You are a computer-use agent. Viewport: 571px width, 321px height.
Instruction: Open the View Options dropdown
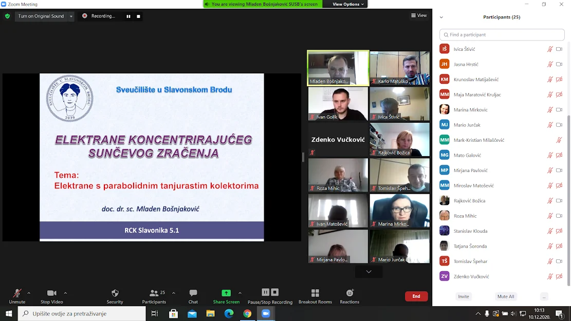pyautogui.click(x=348, y=4)
